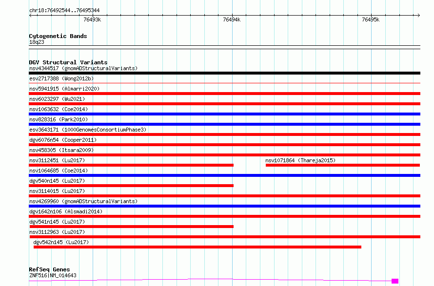
Task: Open variant nsv1063632 (Coe2014) label
Action: point(59,109)
